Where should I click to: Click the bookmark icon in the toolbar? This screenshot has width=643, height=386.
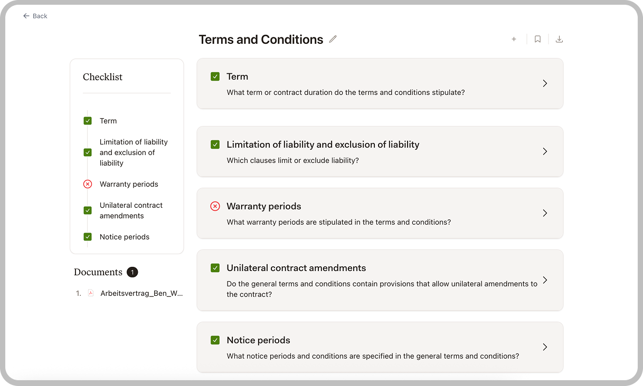click(x=537, y=39)
